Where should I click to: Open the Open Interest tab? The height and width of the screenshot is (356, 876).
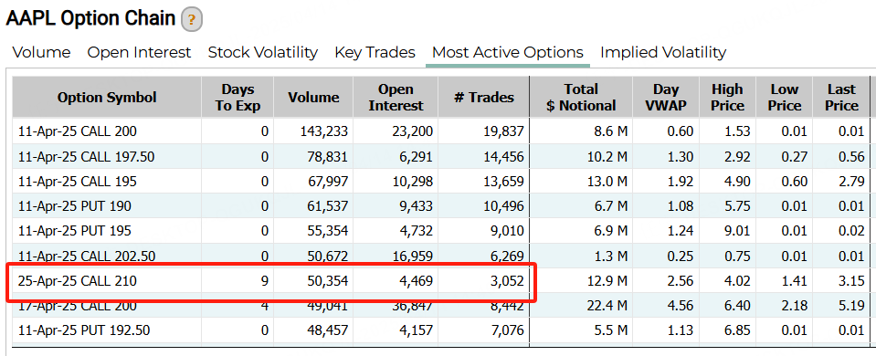[x=139, y=52]
